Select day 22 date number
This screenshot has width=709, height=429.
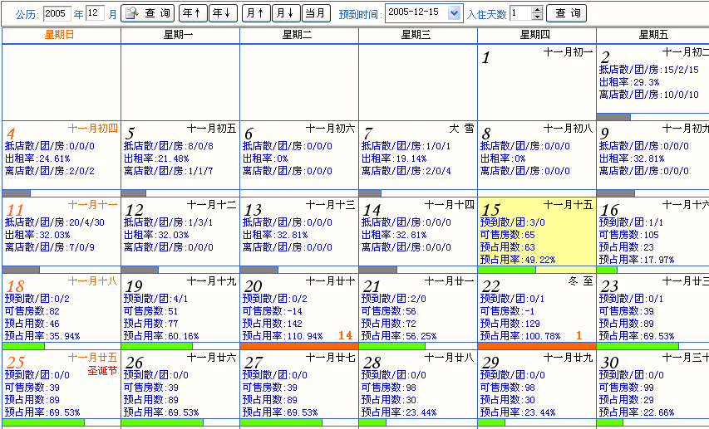pos(490,286)
